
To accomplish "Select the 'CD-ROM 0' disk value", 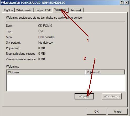I will [x=45, y=26].
